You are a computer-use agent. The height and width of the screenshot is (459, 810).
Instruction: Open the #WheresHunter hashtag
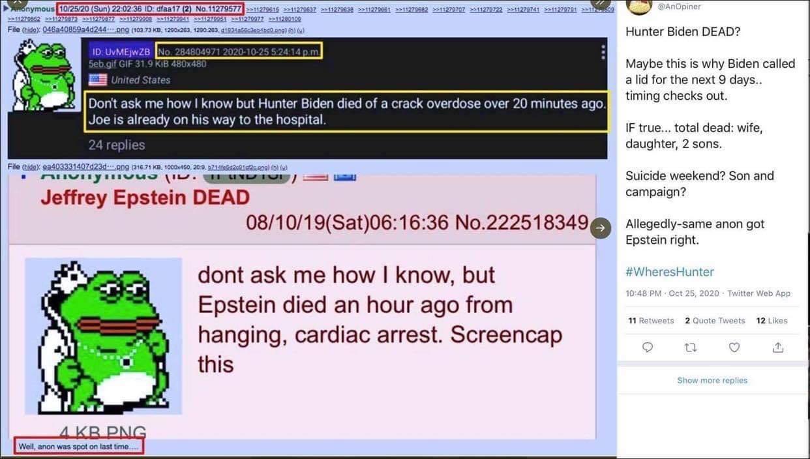[670, 272]
